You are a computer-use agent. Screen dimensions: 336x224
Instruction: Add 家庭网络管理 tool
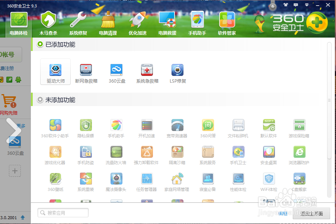tap(177, 182)
